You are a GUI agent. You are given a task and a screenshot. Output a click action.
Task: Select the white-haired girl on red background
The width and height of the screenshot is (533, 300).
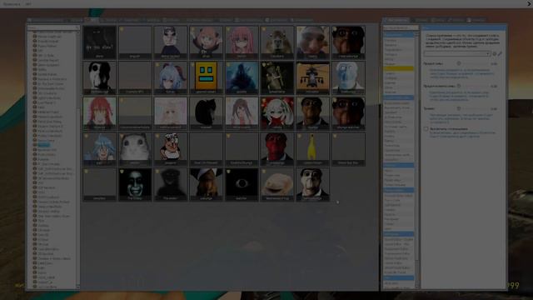coord(277,113)
